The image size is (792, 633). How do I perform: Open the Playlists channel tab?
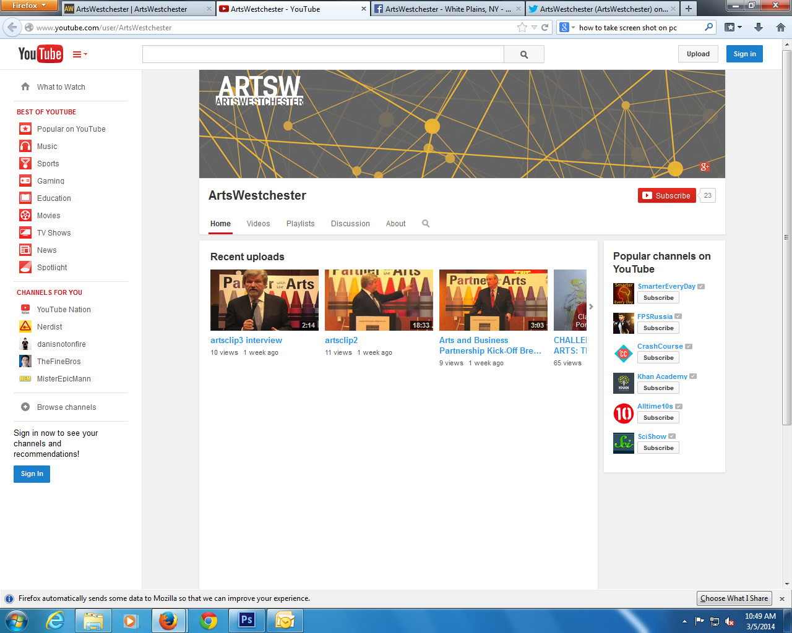[300, 224]
